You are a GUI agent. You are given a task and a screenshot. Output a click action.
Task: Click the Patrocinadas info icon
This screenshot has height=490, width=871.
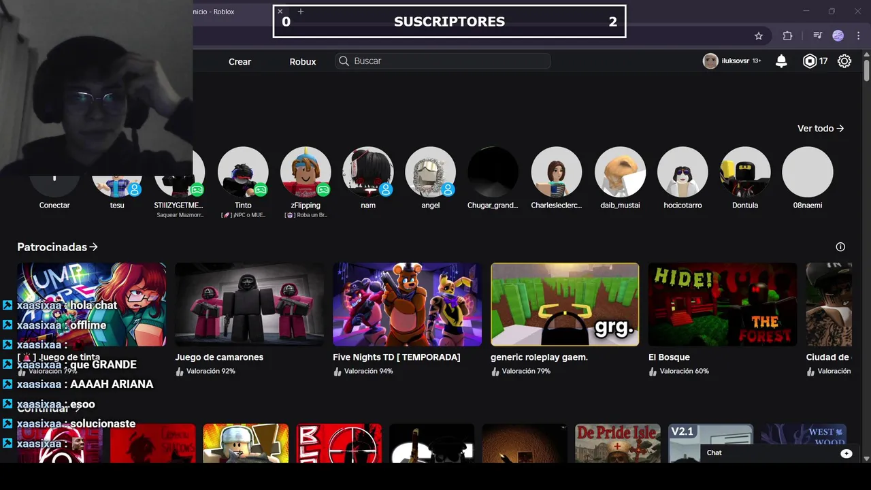(x=840, y=247)
